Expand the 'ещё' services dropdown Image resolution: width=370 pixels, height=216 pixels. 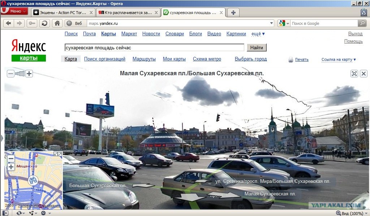click(258, 34)
